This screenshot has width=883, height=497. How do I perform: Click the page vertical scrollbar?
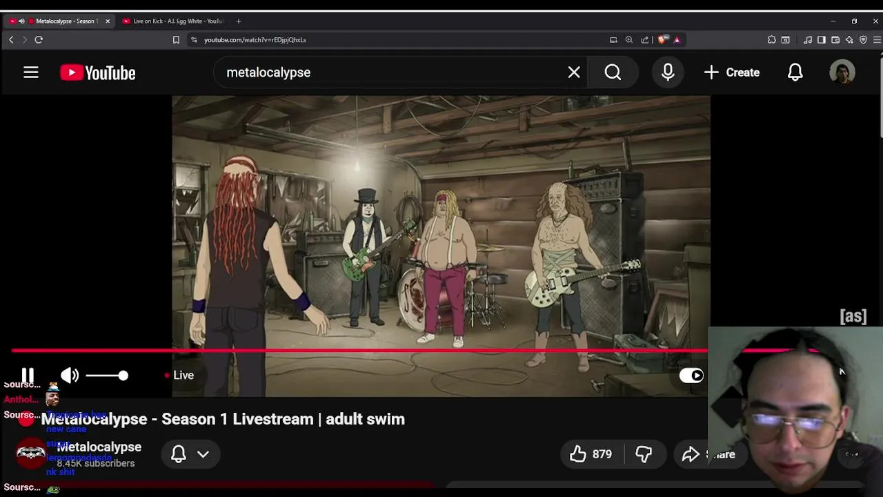[880, 97]
